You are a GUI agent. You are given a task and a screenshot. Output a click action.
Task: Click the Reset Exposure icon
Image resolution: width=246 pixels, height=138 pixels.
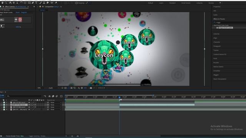(82, 88)
